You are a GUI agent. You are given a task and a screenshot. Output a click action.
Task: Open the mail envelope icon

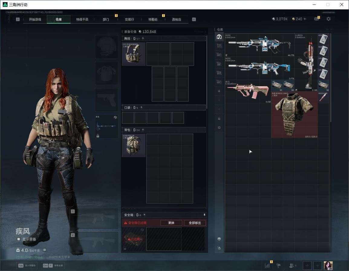tap(316, 19)
